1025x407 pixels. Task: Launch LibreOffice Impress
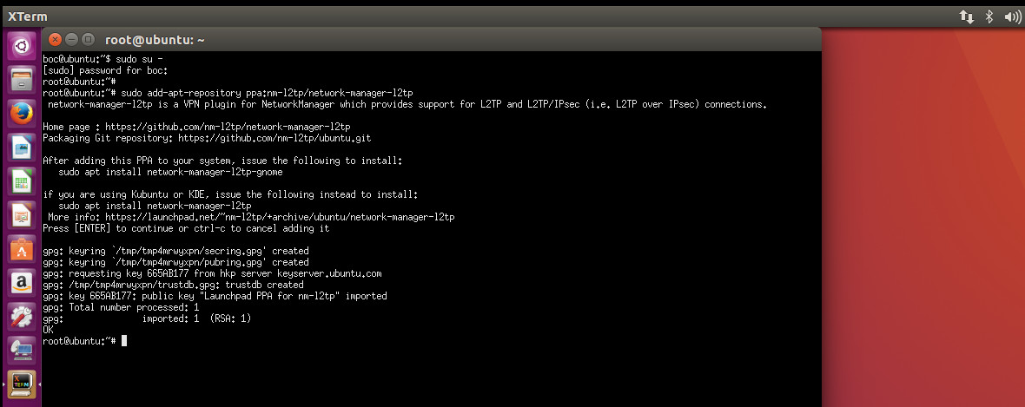point(21,215)
